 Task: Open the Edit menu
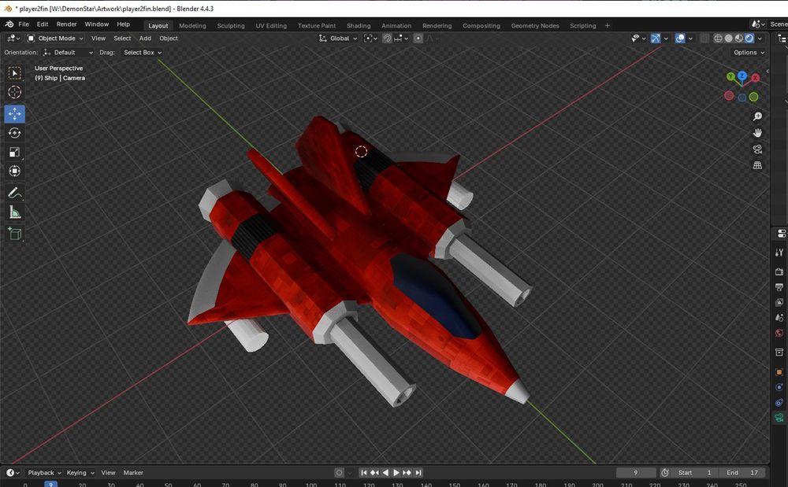pyautogui.click(x=43, y=24)
